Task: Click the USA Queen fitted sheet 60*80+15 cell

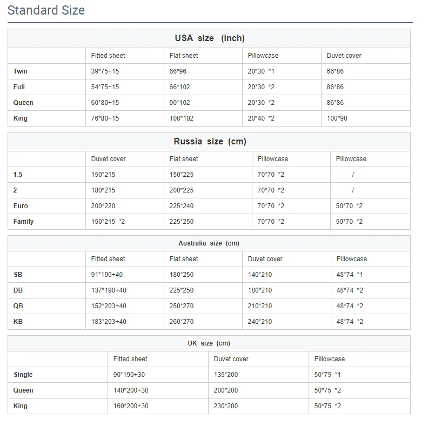Action: point(105,103)
